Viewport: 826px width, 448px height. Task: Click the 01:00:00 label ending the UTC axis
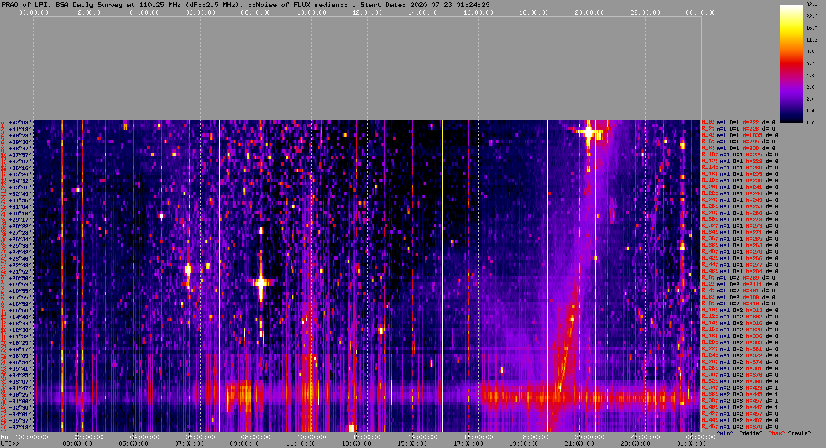[x=691, y=443]
